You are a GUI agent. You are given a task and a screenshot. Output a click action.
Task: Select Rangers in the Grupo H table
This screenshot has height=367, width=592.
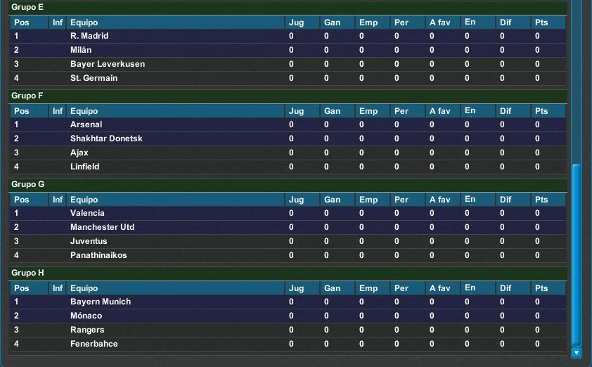coord(87,330)
